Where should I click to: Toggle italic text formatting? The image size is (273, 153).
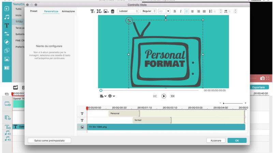(x=181, y=11)
